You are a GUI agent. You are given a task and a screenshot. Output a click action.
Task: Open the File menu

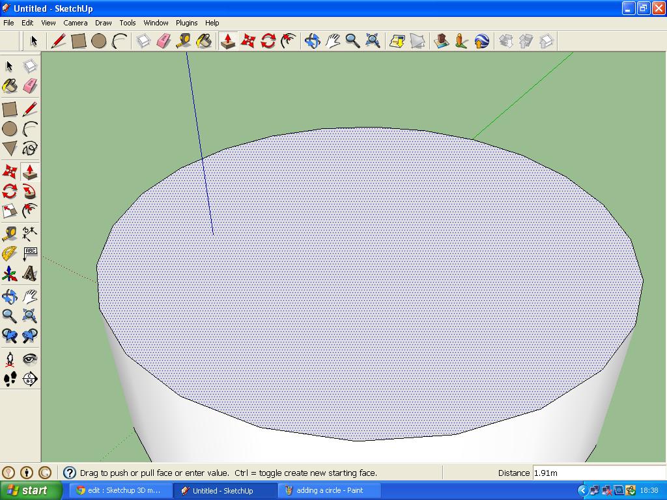pos(8,23)
